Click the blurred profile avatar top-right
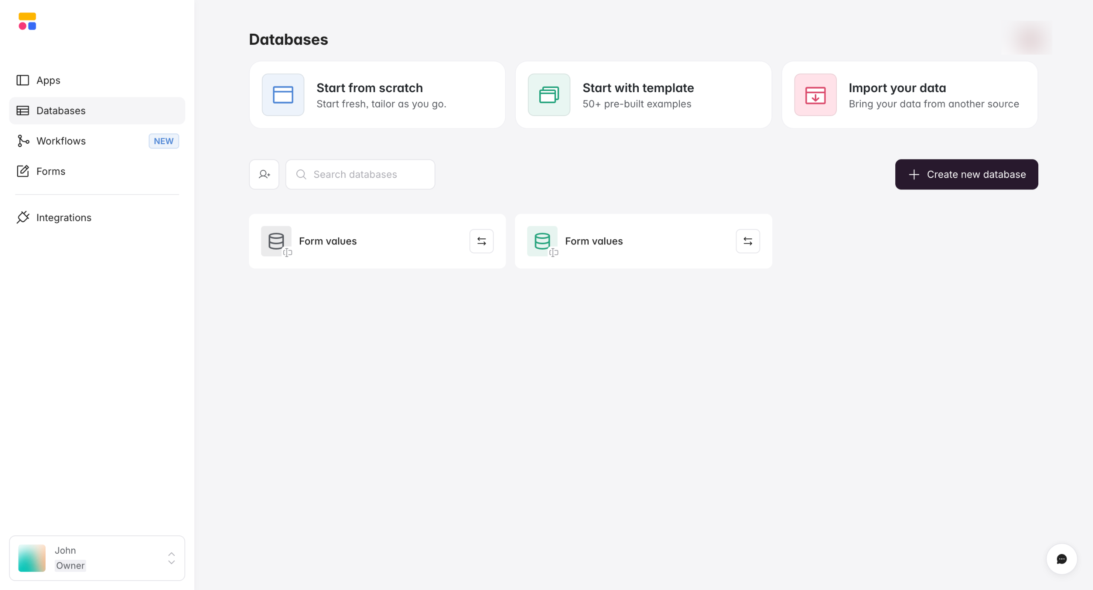The height and width of the screenshot is (590, 1093). coord(1031,39)
